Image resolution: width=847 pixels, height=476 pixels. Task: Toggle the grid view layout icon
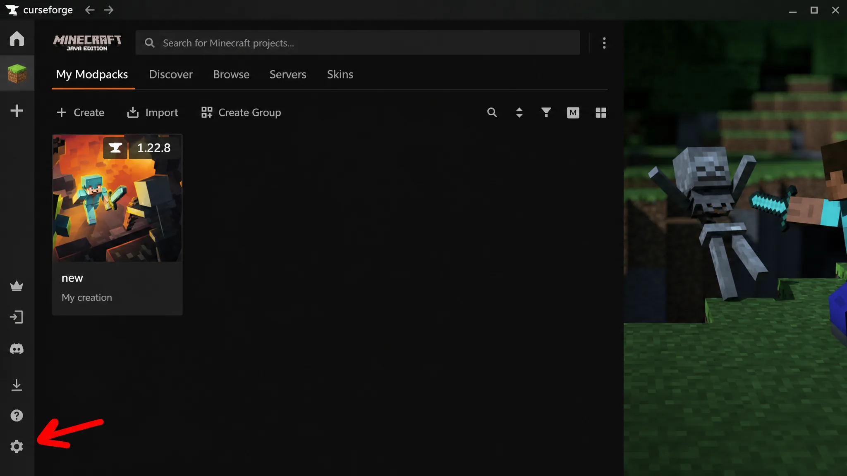coord(601,113)
